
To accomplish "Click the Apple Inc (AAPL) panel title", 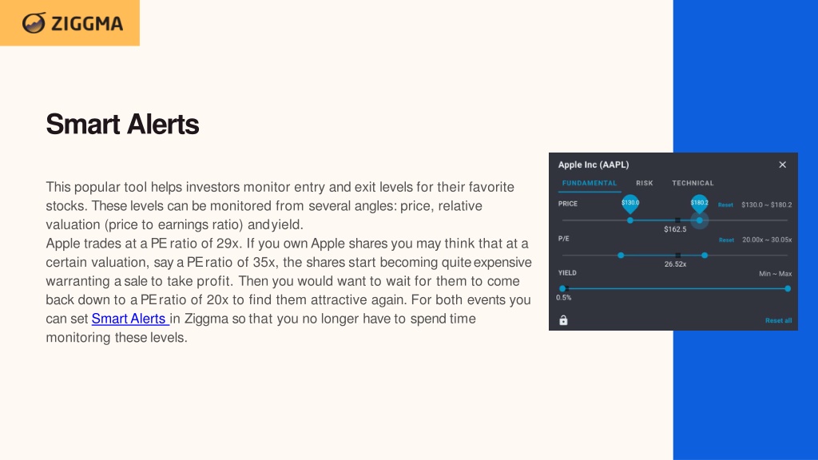I will point(594,165).
